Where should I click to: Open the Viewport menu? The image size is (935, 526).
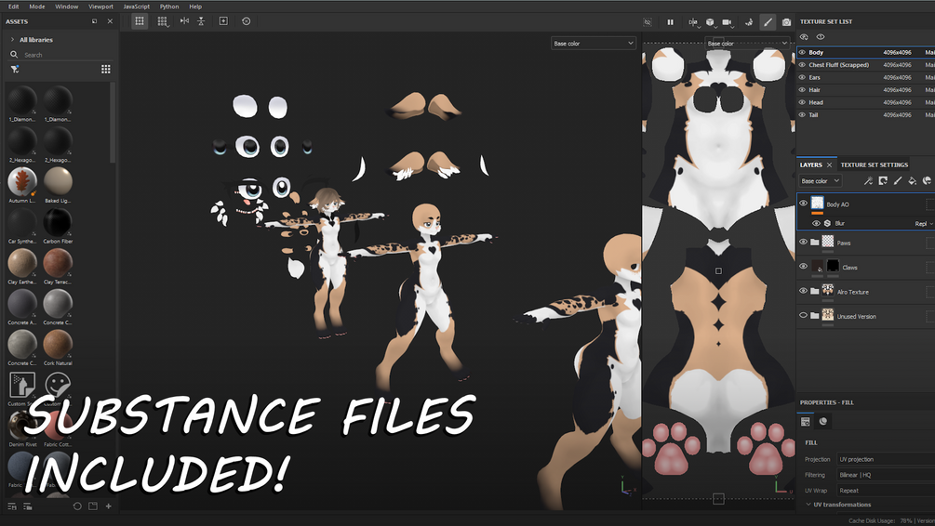click(100, 7)
